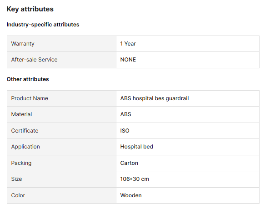The width and height of the screenshot is (265, 210).
Task: Select the After-sale Service label
Action: (34, 60)
